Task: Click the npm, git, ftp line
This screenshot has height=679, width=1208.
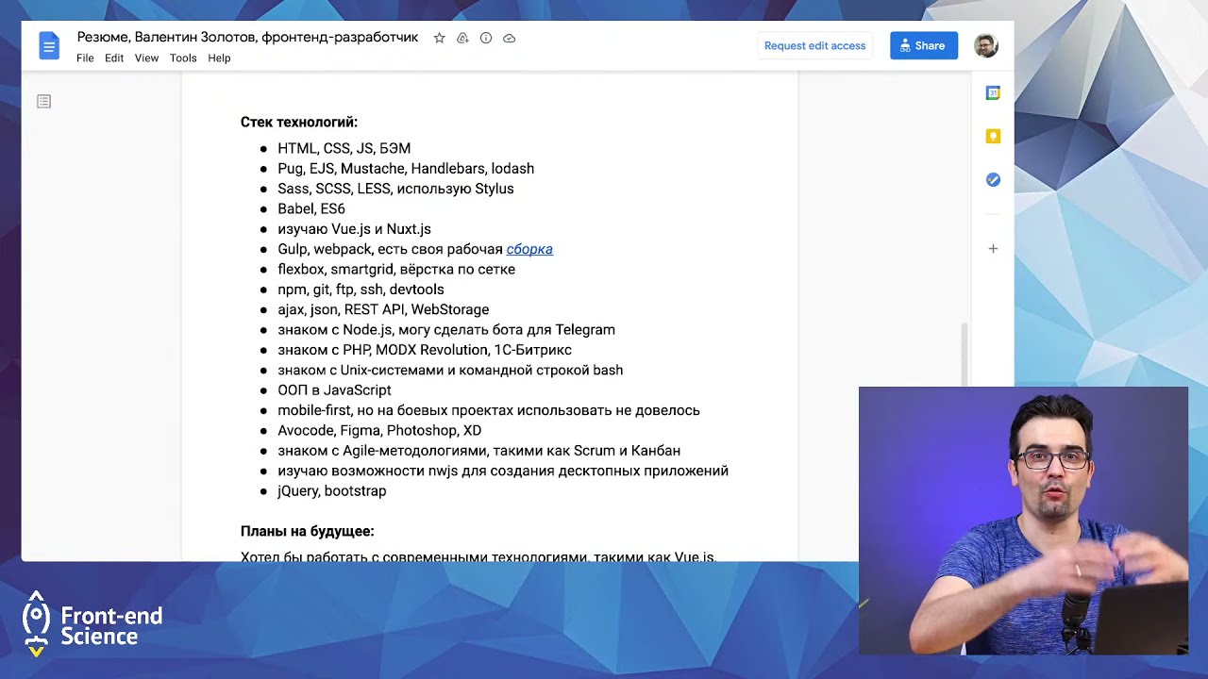Action: (x=361, y=290)
